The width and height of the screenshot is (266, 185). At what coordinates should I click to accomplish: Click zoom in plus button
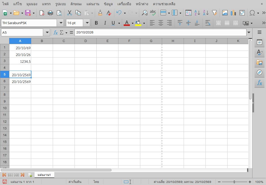click(250, 182)
